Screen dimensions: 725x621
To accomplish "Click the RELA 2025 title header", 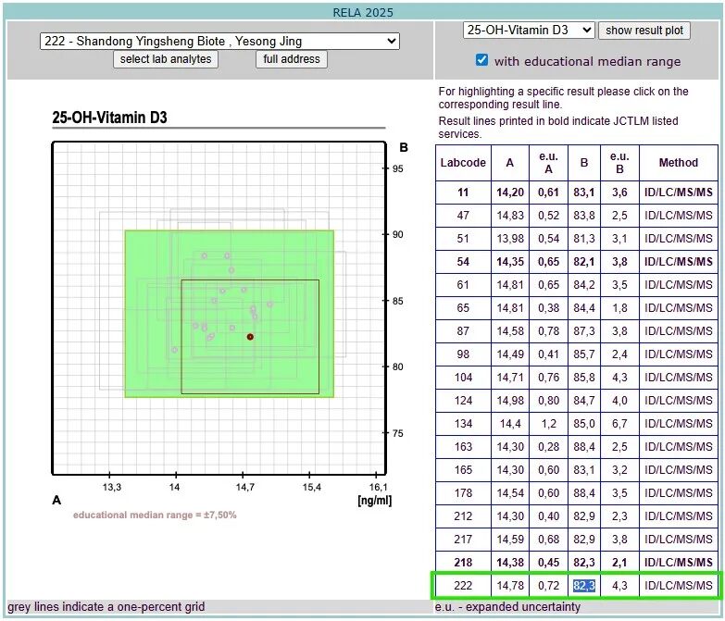I will tap(363, 12).
